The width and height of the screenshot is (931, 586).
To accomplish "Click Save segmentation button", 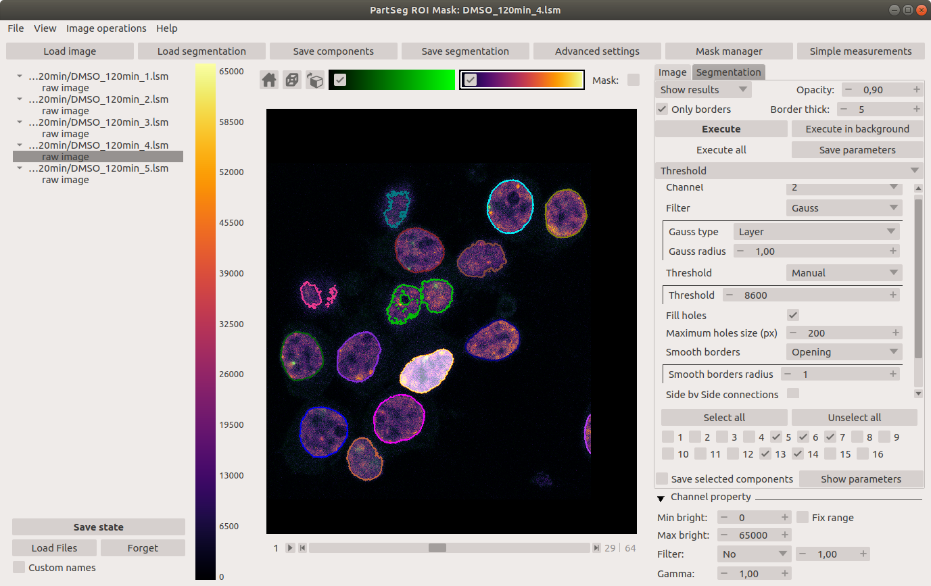I will tap(465, 51).
